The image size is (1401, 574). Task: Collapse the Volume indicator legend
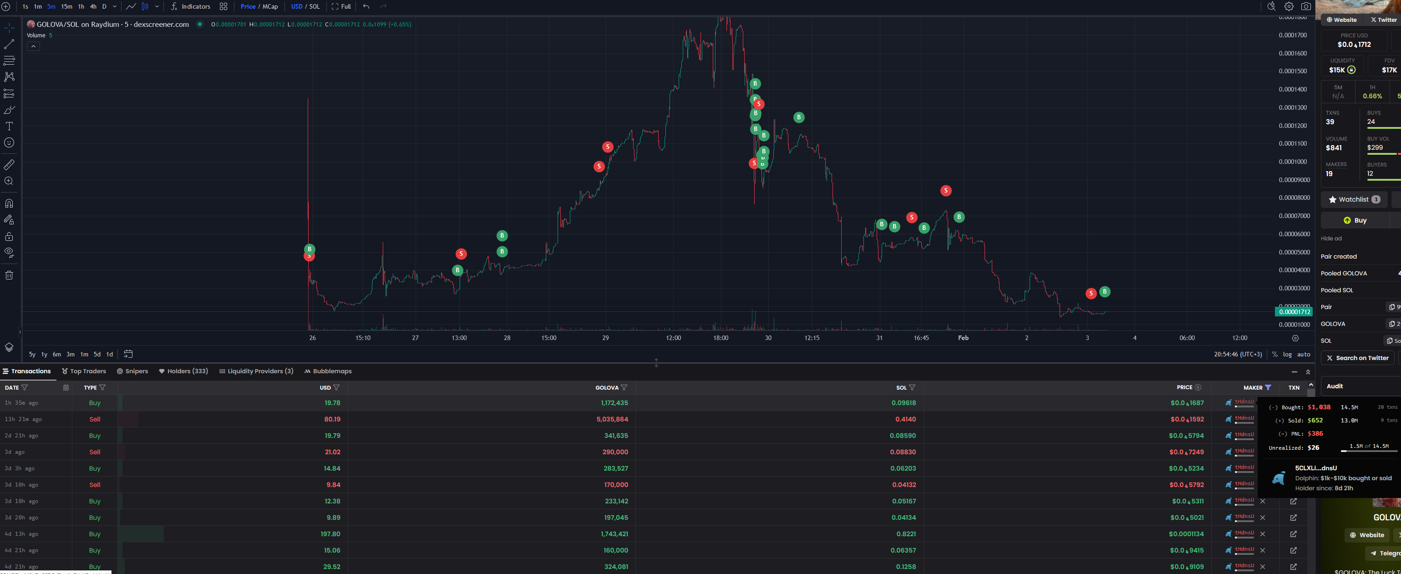(x=33, y=46)
